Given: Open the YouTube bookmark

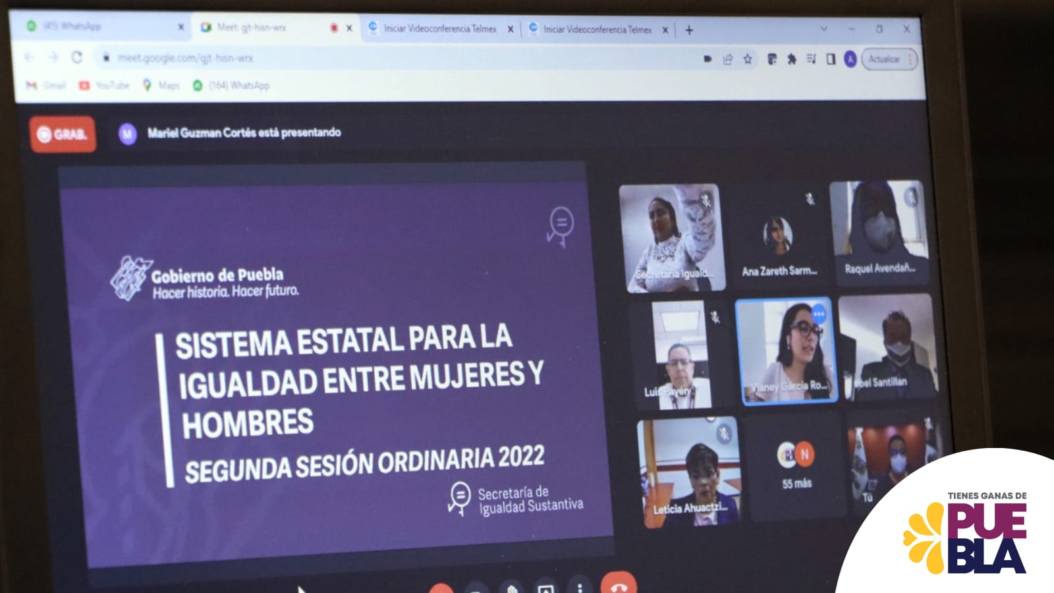Looking at the screenshot, I should click(x=104, y=85).
